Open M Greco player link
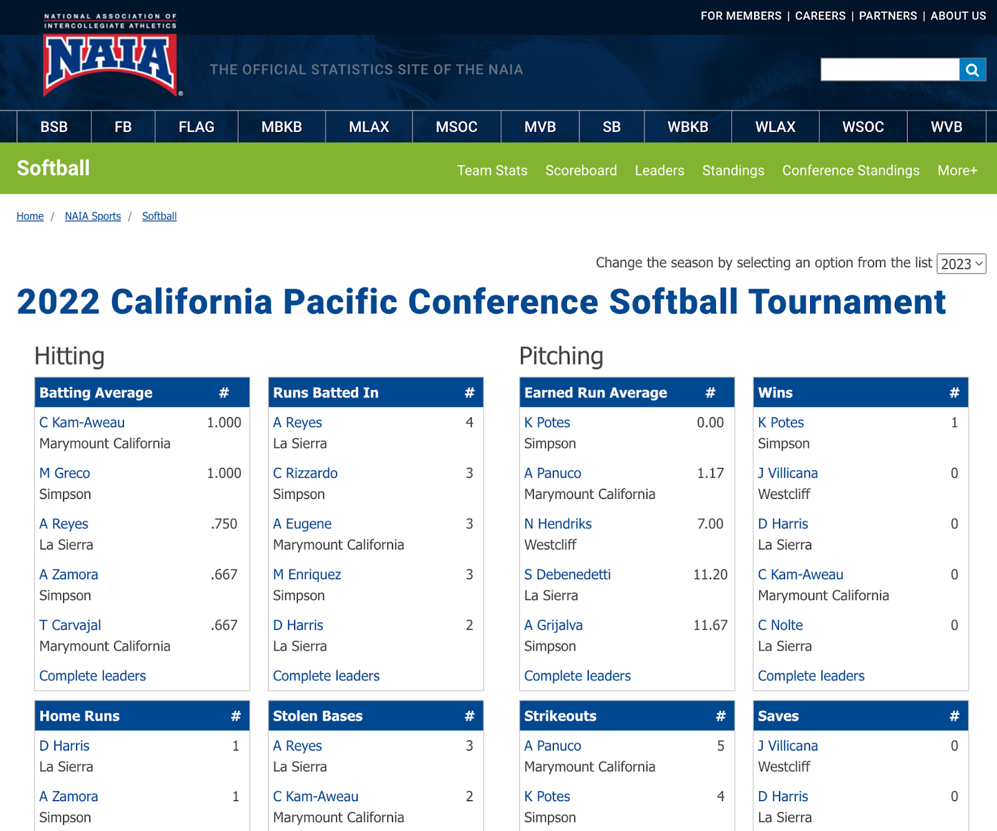Image resolution: width=997 pixels, height=831 pixels. [65, 473]
